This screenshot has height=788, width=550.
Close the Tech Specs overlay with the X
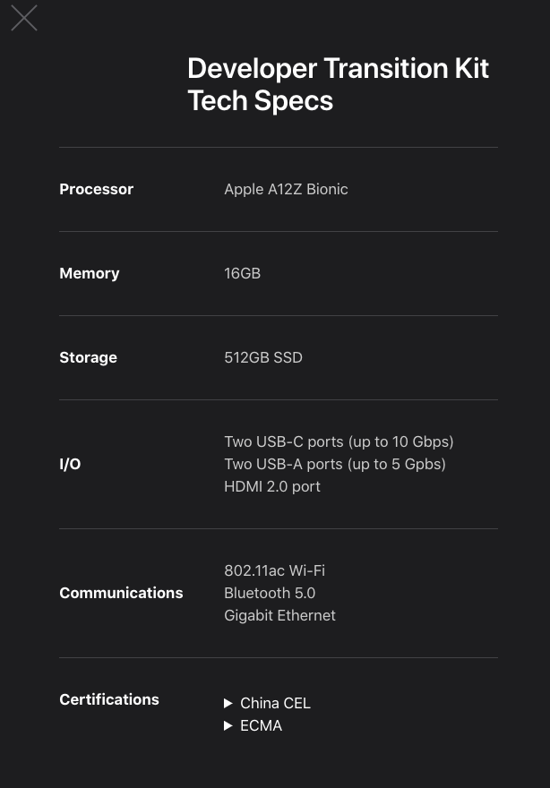(x=24, y=18)
